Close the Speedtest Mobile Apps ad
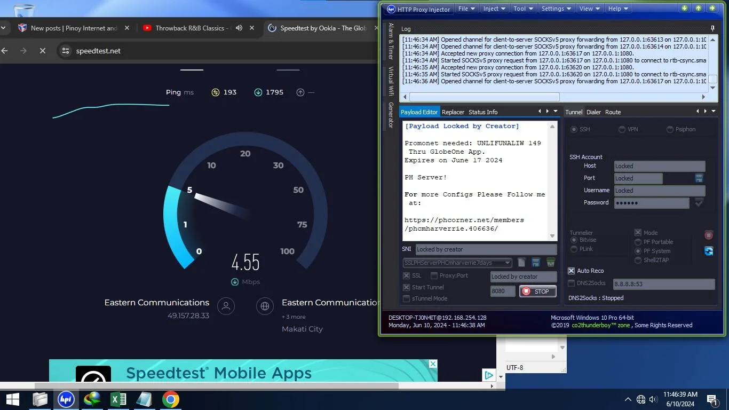729x410 pixels. [433, 364]
